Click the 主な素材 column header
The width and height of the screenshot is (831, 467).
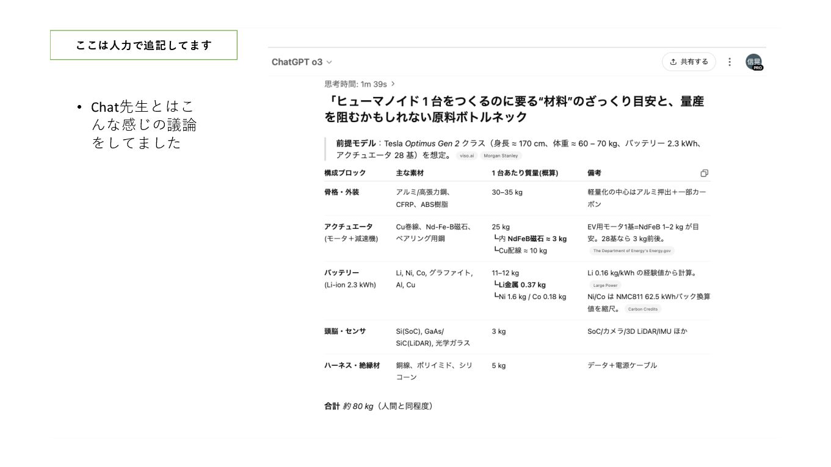point(410,173)
